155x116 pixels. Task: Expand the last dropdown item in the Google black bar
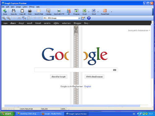(x=87, y=23)
